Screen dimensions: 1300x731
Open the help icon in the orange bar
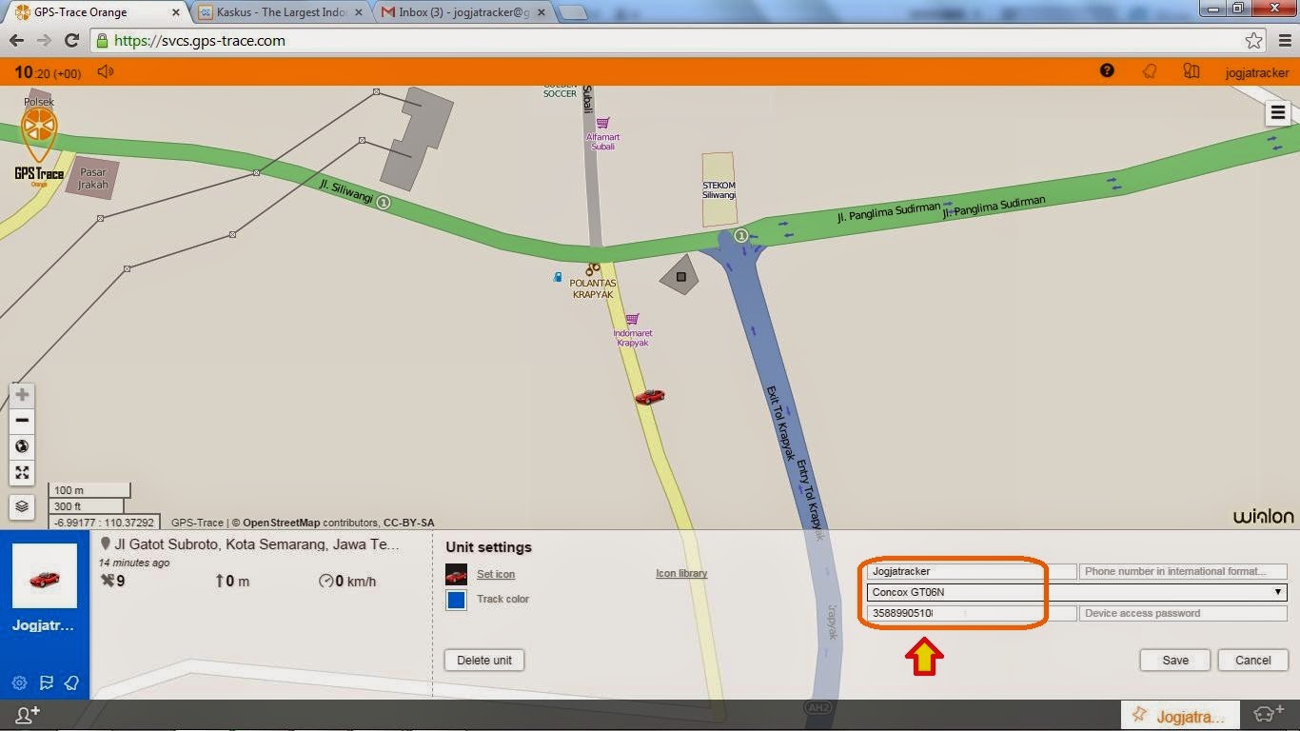point(1107,71)
